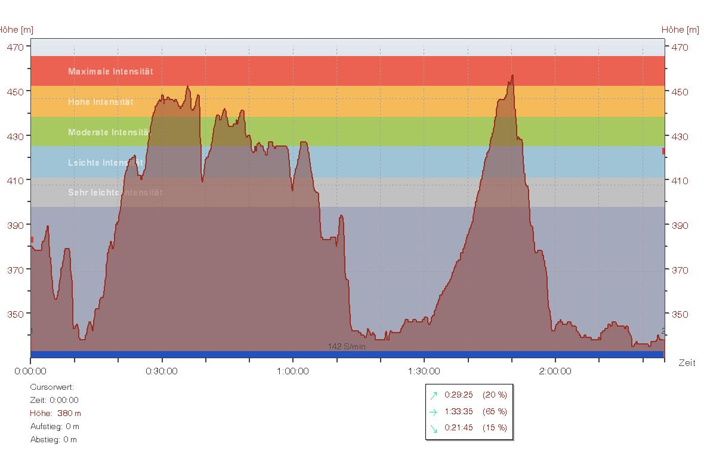
Task: Click the red marker on the right axis
Action: (x=663, y=151)
